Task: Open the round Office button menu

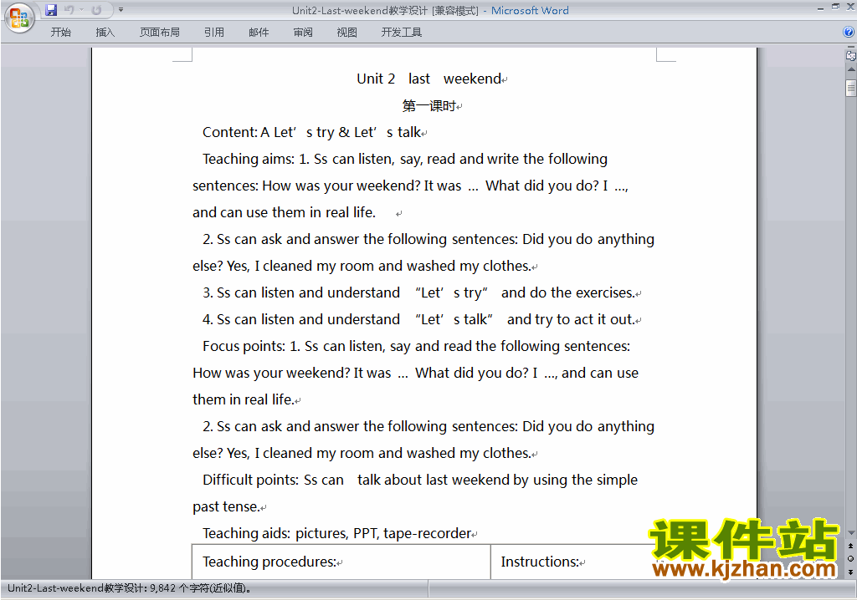Action: (19, 18)
